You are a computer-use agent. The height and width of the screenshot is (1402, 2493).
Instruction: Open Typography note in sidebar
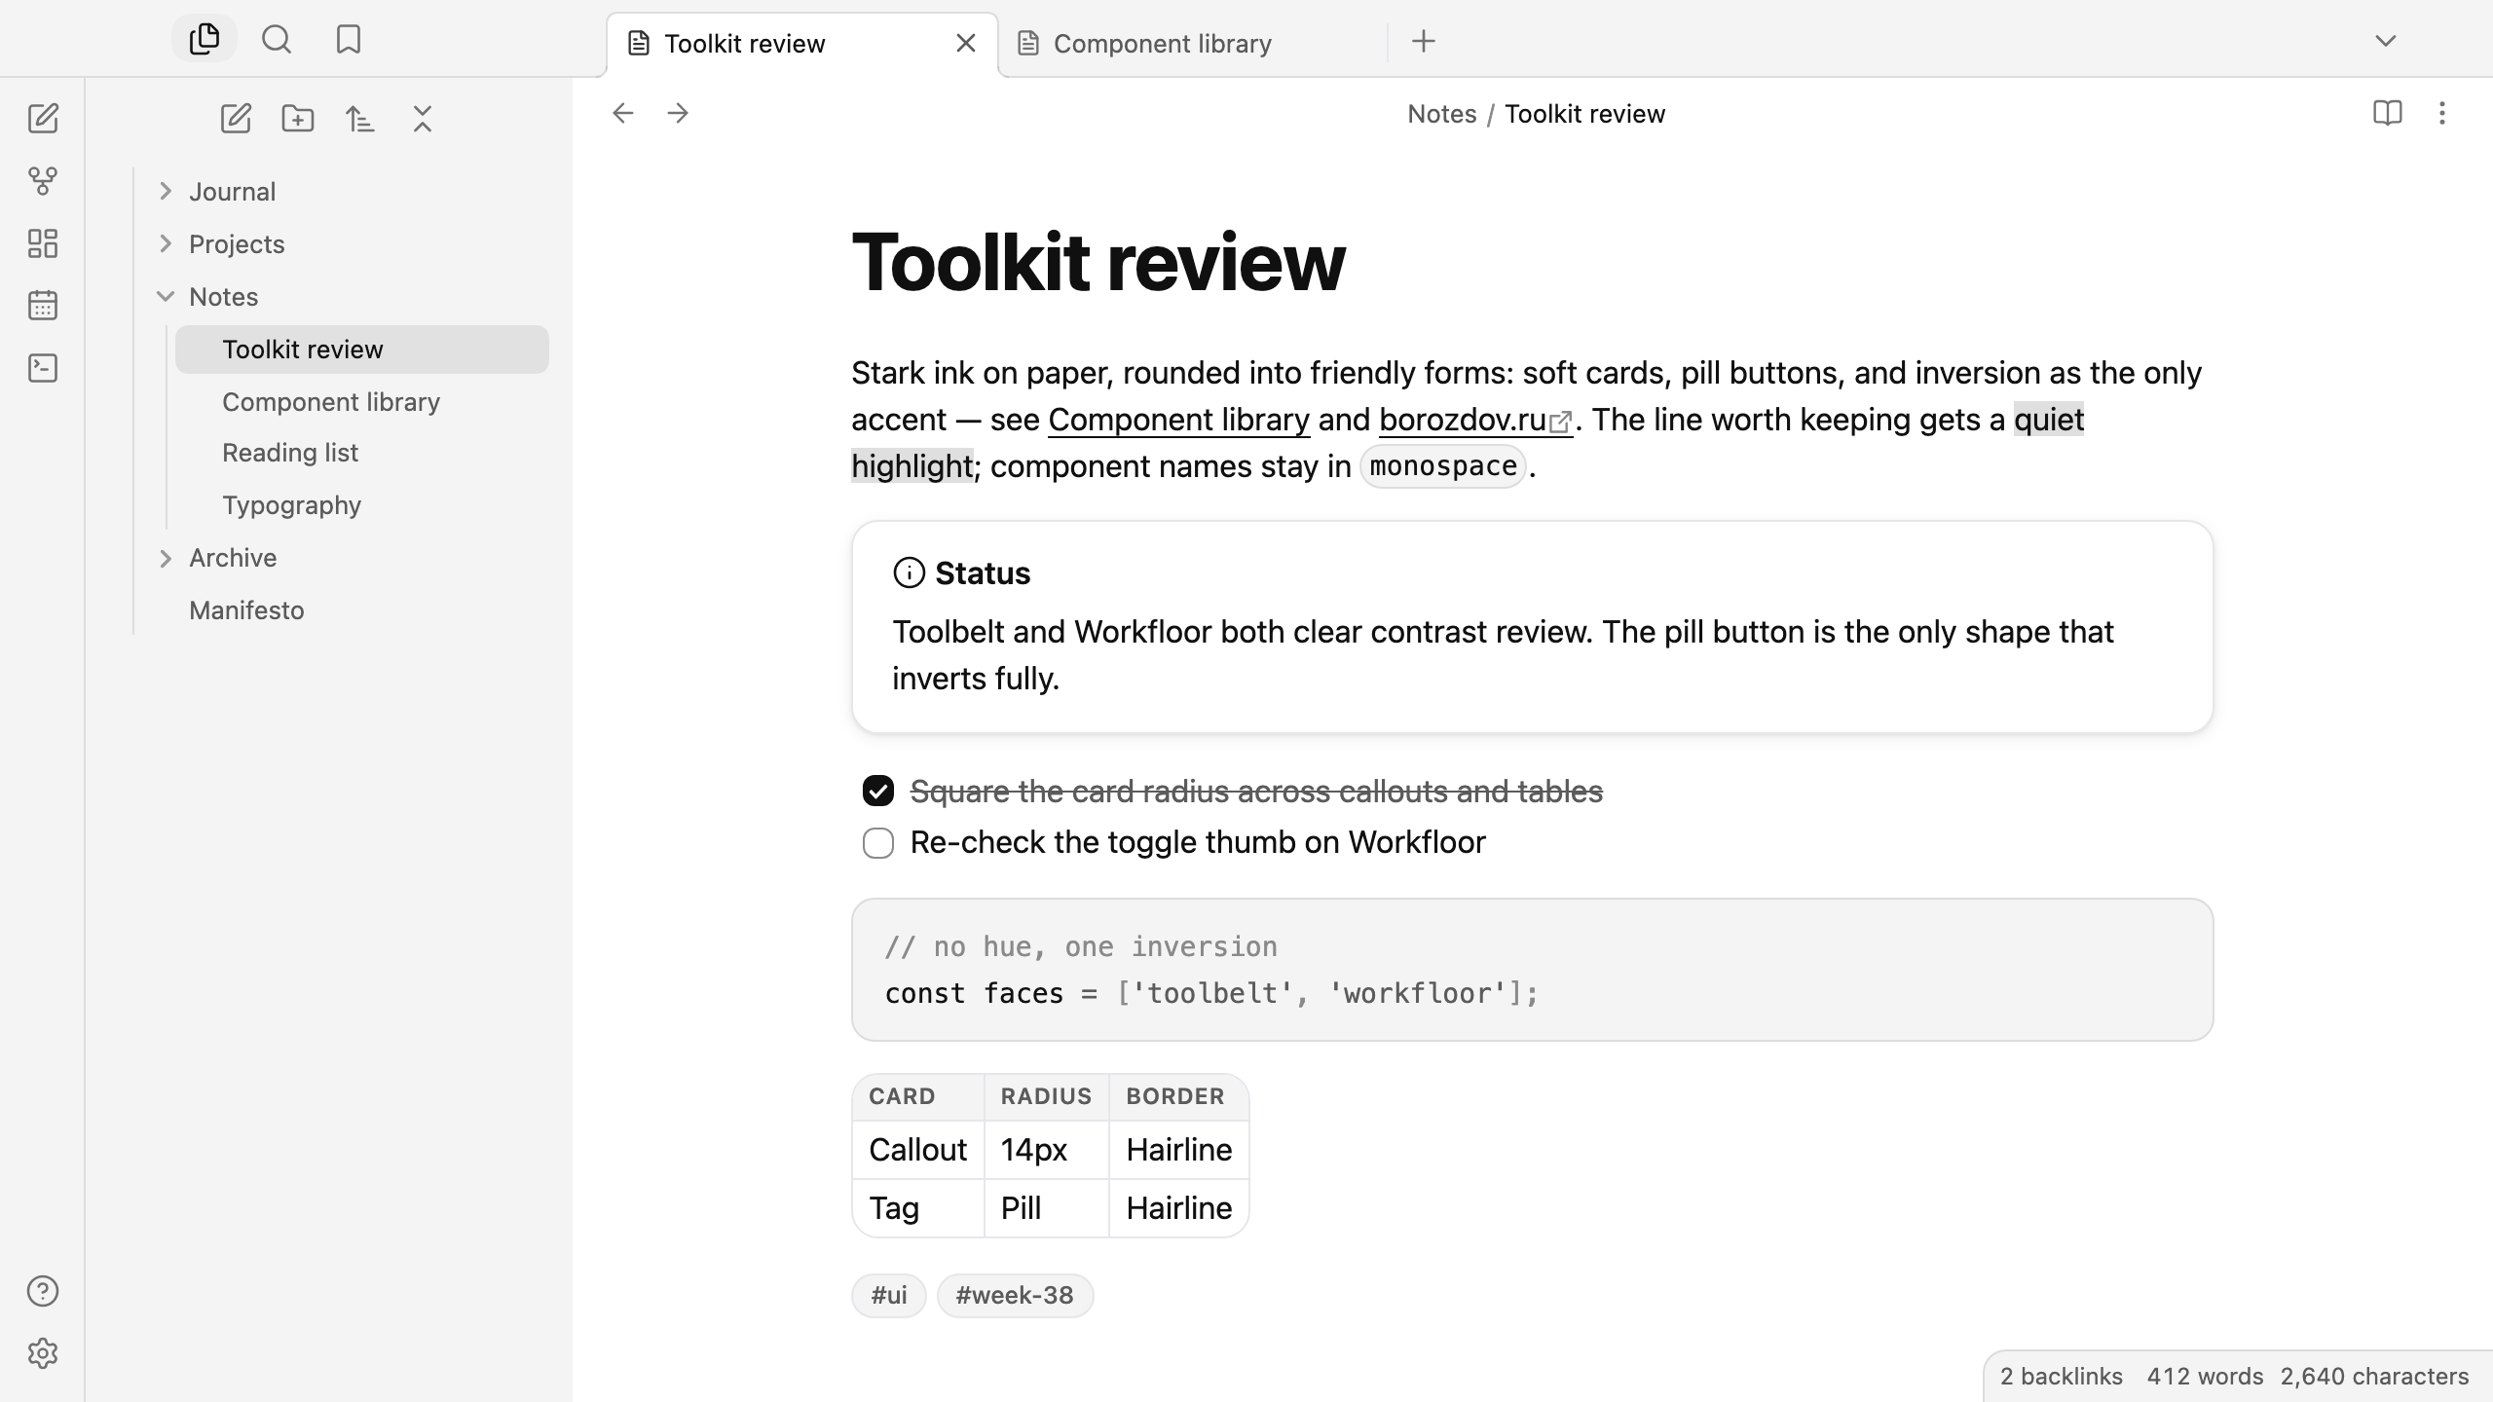click(x=362, y=505)
